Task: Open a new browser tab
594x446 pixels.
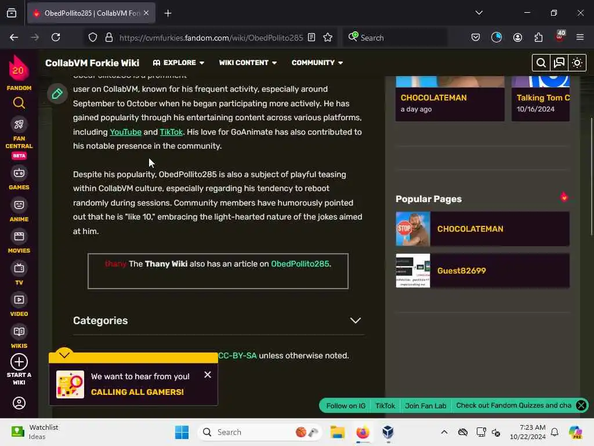Action: pyautogui.click(x=168, y=13)
